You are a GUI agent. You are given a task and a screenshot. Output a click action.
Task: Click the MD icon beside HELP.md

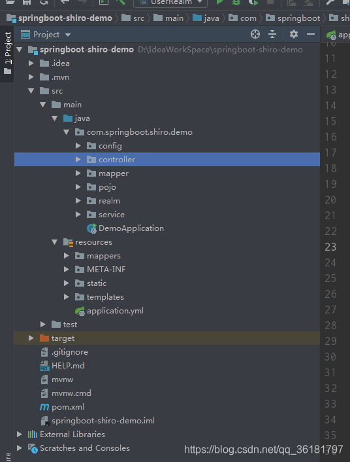[x=44, y=366]
